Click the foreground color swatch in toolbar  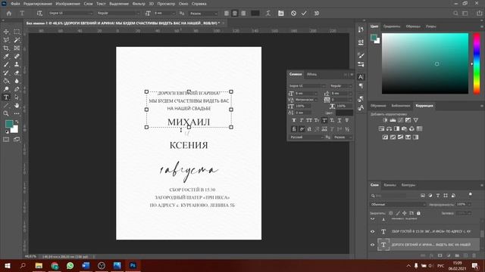(9, 124)
